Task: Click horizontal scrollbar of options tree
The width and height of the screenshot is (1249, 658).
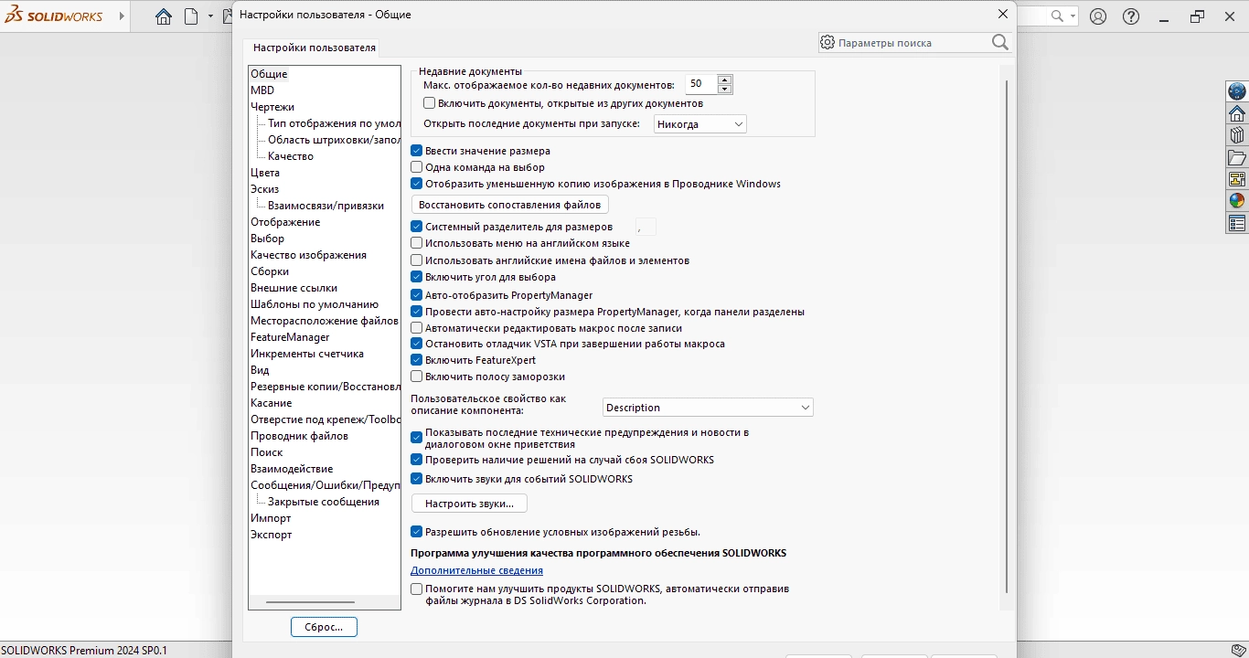Action: [x=310, y=602]
